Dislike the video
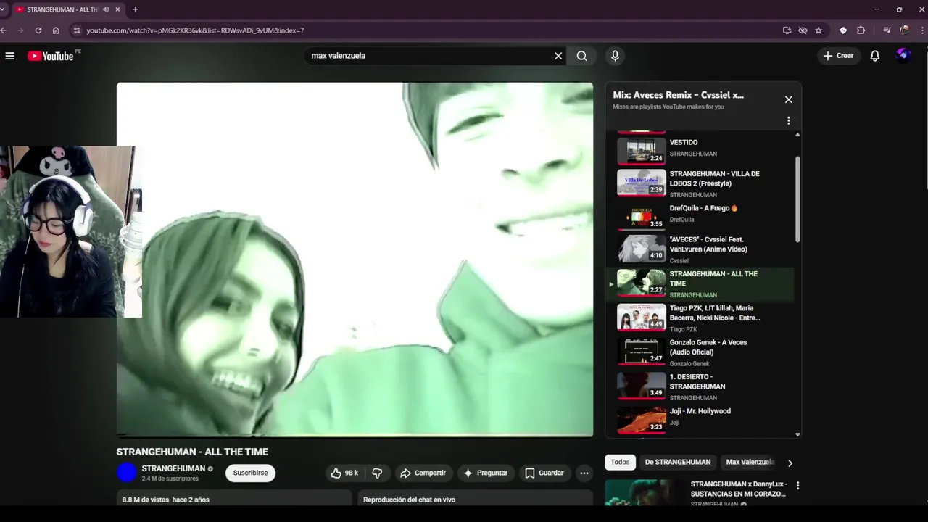 coord(377,473)
